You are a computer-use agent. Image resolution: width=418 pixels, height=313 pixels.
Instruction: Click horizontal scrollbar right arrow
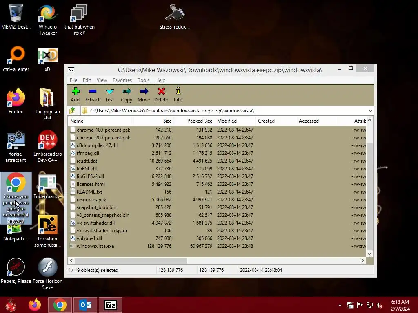click(x=363, y=260)
